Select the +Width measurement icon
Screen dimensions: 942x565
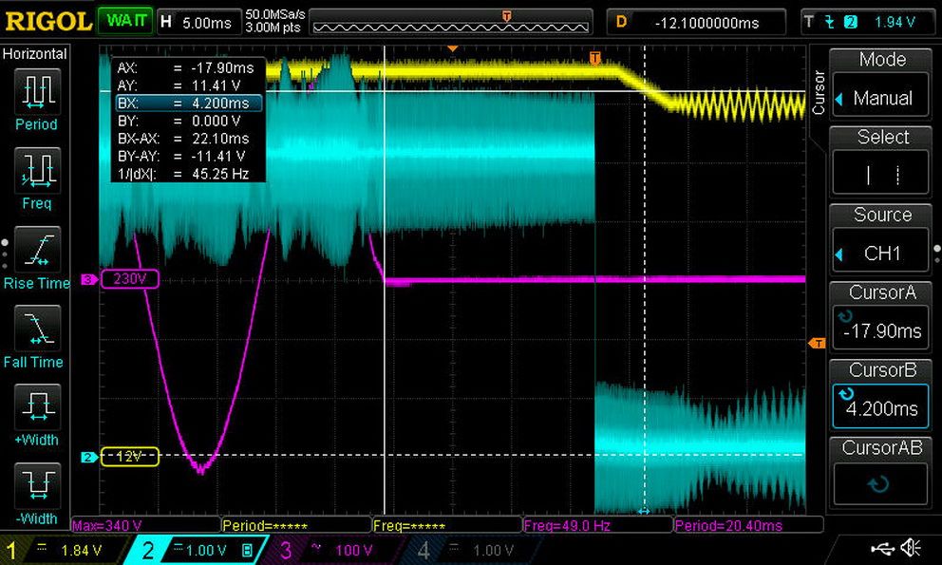coord(37,407)
